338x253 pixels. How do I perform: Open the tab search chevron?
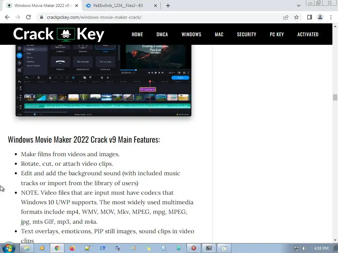[298, 6]
